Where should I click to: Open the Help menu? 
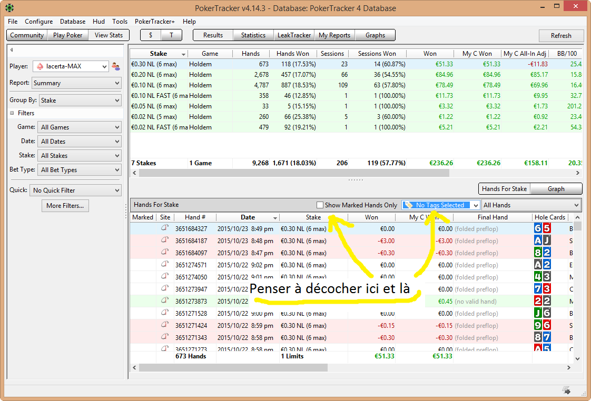tap(189, 22)
